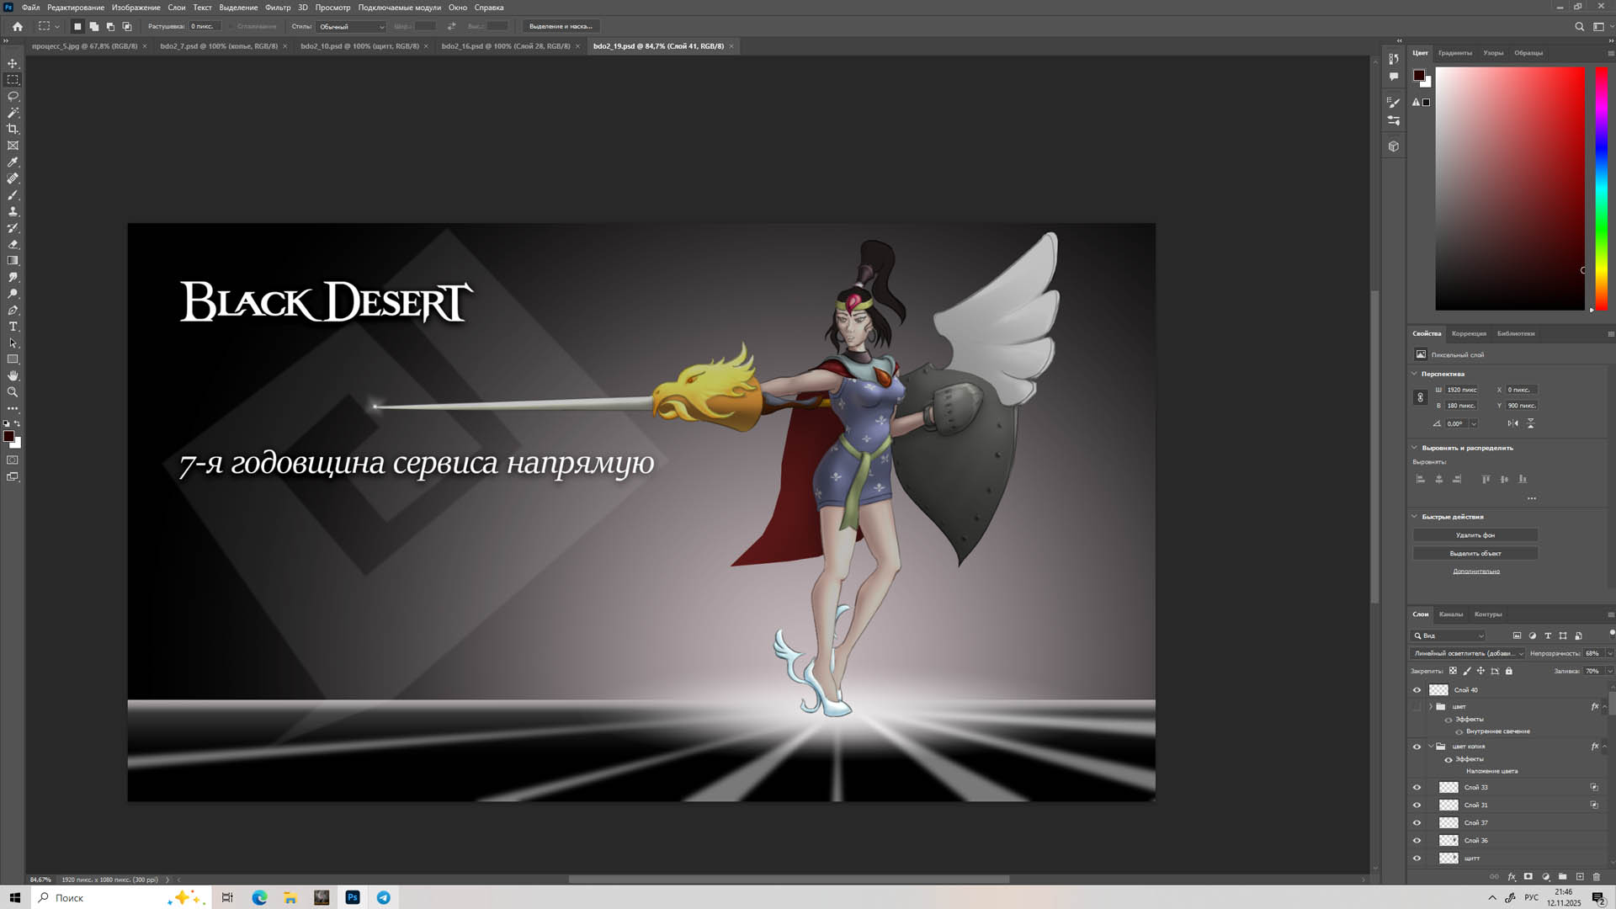Screen dimensions: 1616x909
Task: Select the Hand tool
Action: coord(13,375)
